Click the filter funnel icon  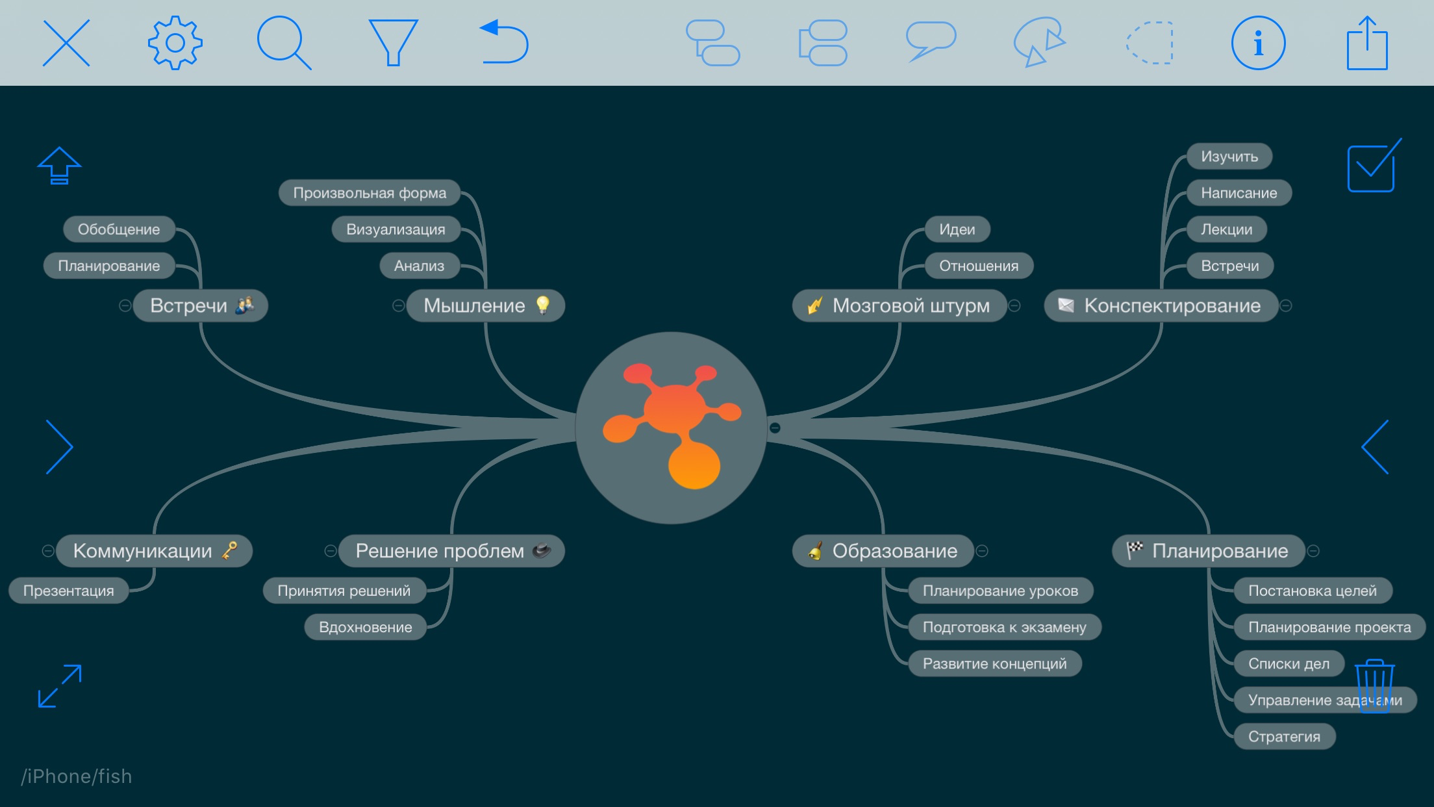pyautogui.click(x=392, y=43)
